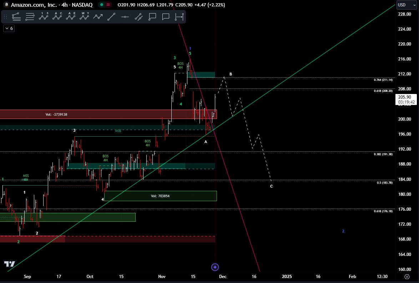This screenshot has width=419, height=283.
Task: Click the 160.00 price scale value
Action: pos(405,269)
